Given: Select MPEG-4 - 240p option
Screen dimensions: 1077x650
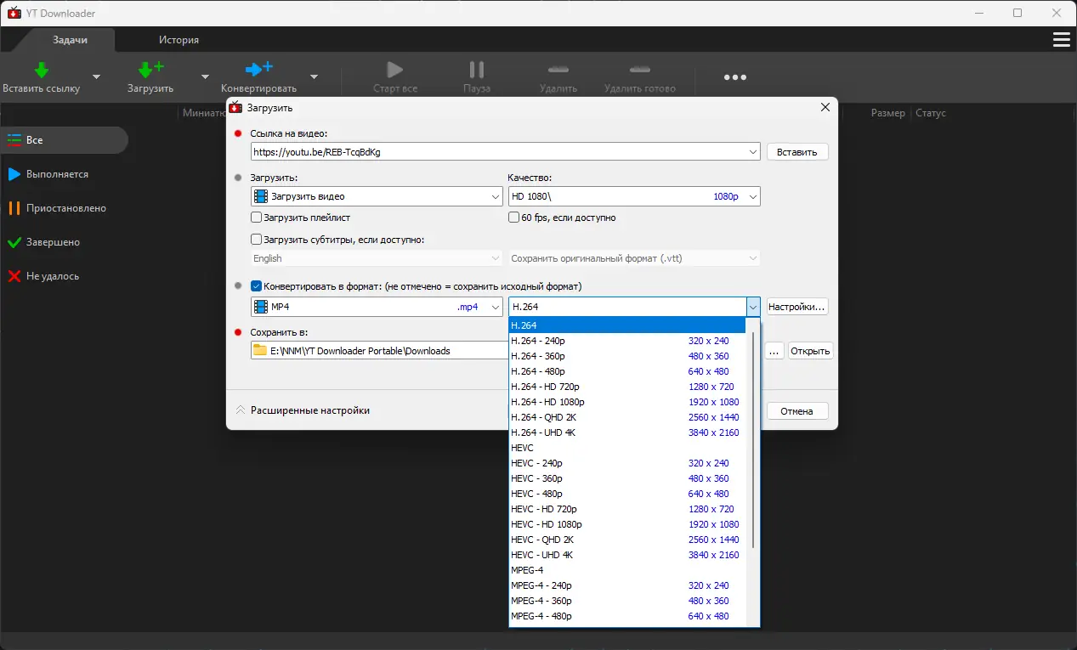Looking at the screenshot, I should click(x=627, y=585).
